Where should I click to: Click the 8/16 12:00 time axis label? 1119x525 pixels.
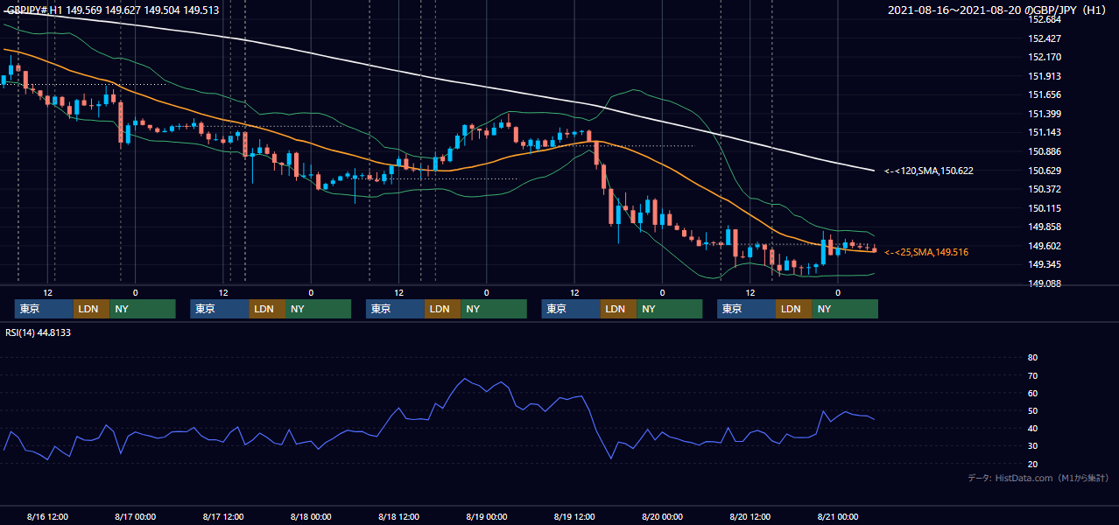click(x=48, y=516)
